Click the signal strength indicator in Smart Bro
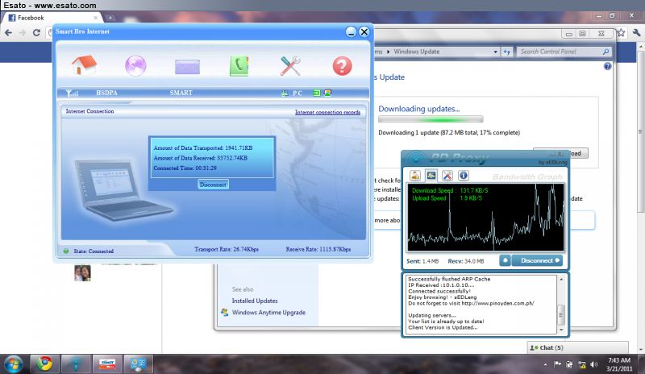The image size is (645, 374). (x=72, y=93)
